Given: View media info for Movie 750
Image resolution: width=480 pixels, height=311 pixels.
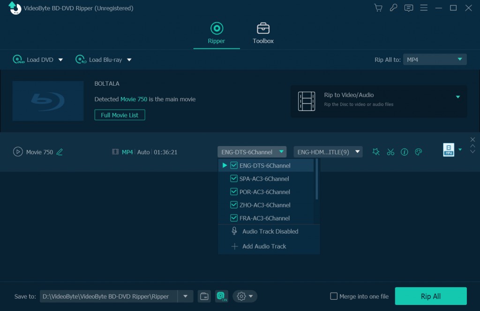Looking at the screenshot, I should [405, 152].
